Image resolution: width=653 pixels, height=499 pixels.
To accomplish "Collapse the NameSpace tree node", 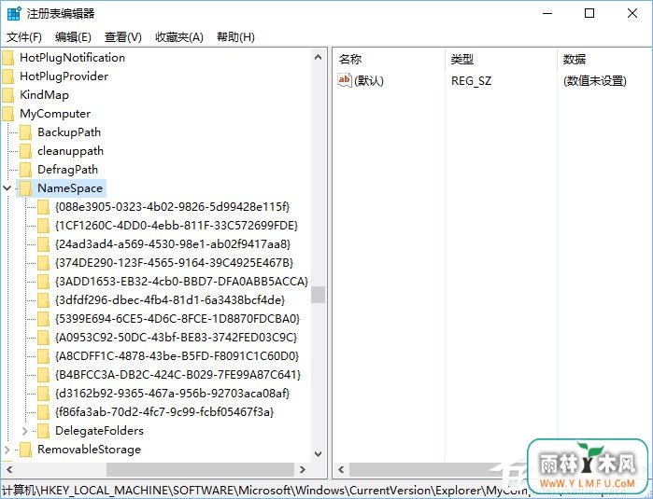I will tap(7, 188).
